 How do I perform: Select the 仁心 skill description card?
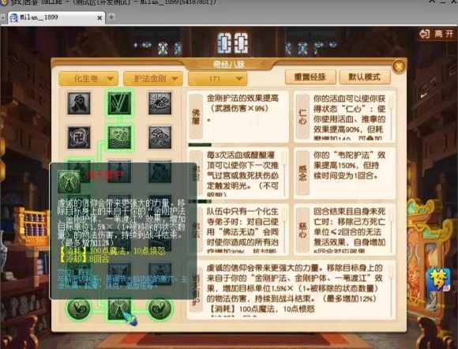[345, 117]
